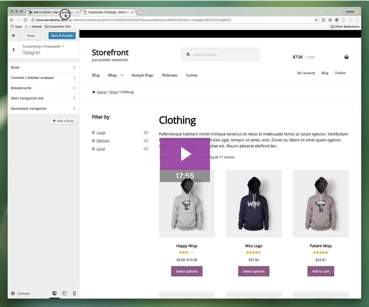369x307 pixels.
Task: Open the Sample Page menu item
Action: pyautogui.click(x=142, y=75)
